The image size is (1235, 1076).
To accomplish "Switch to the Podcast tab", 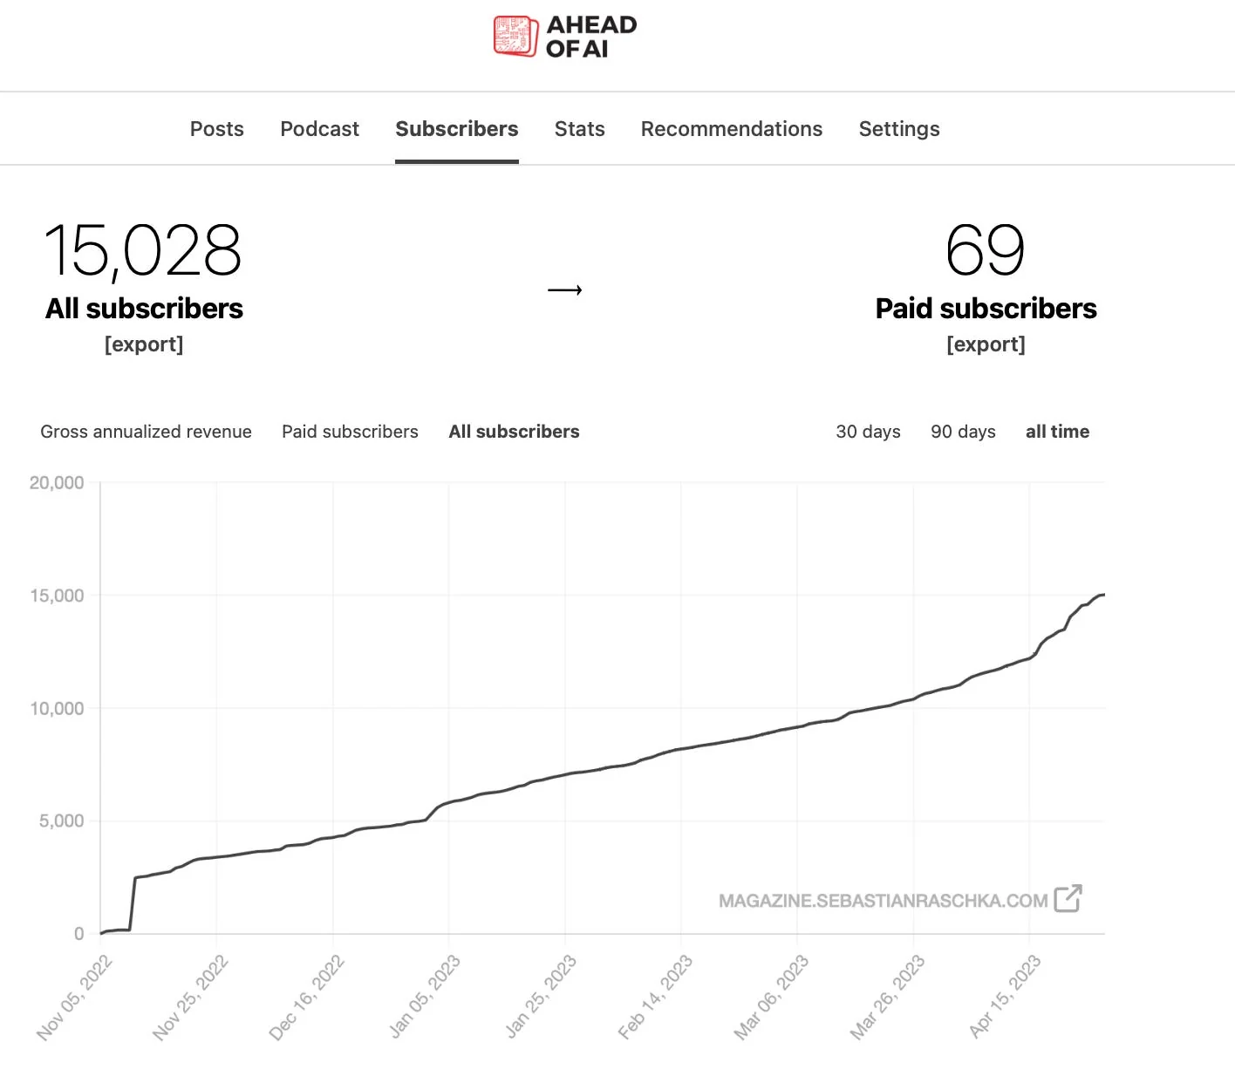I will [319, 129].
